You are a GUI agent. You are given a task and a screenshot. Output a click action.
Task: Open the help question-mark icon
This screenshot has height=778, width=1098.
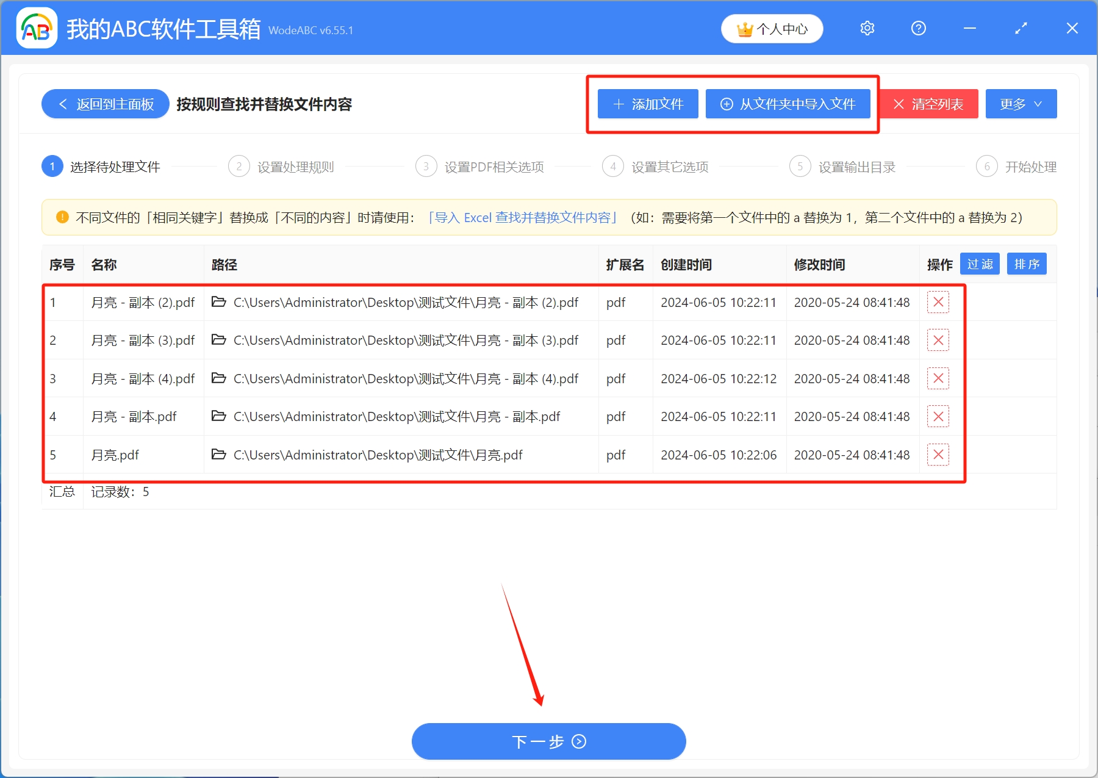click(918, 28)
